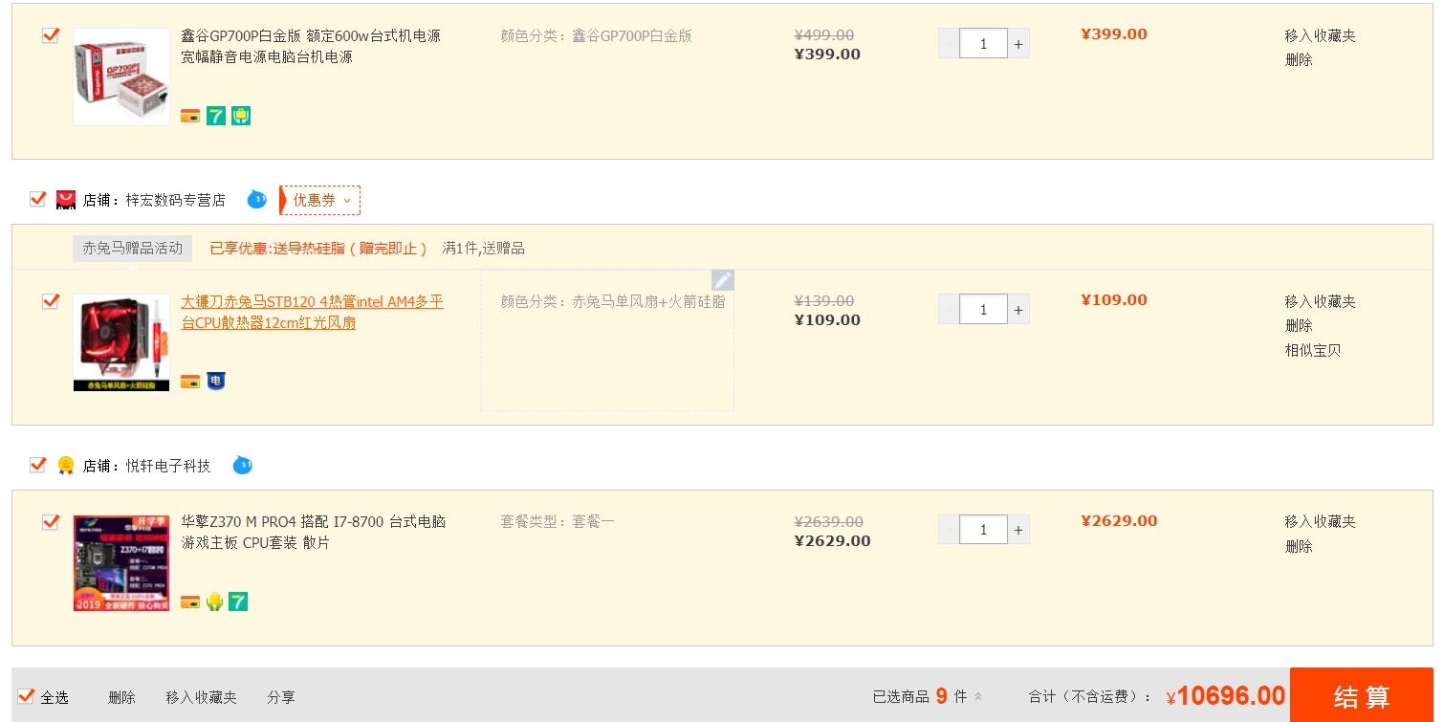1444x722 pixels.
Task: Click credit card icon under 大镰刀赤兔马 item
Action: (190, 382)
